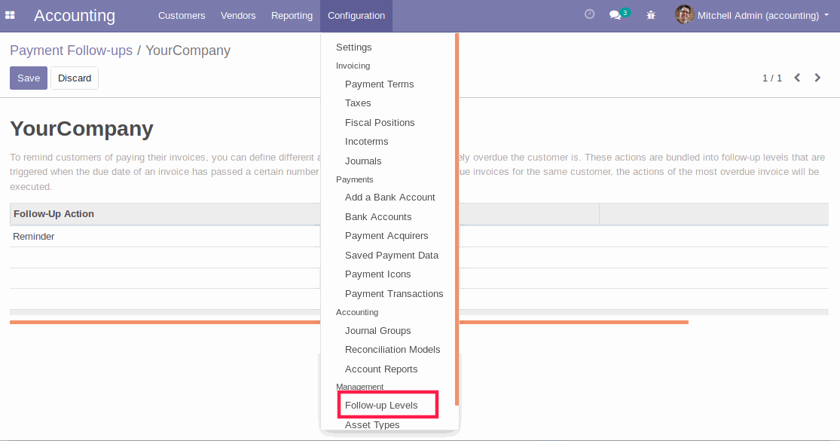Click Mitchell Admin avatar picture
The height and width of the screenshot is (441, 840).
coord(684,14)
